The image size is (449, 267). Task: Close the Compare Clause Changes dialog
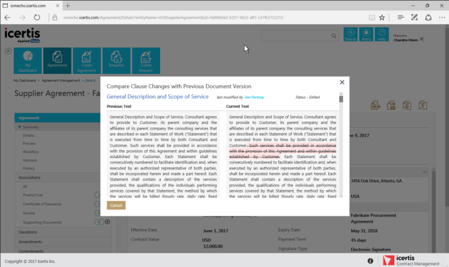342,82
